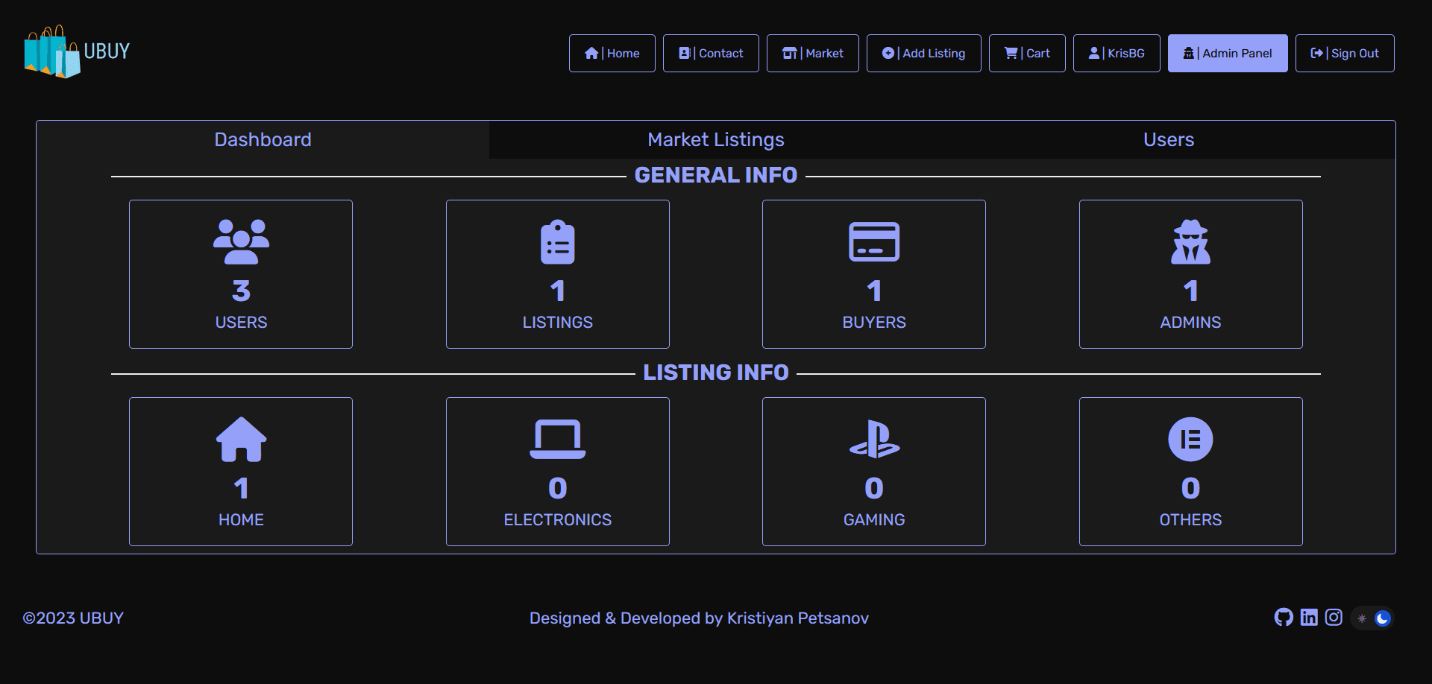
Task: Click the Buyers credit card icon
Action: coord(873,241)
